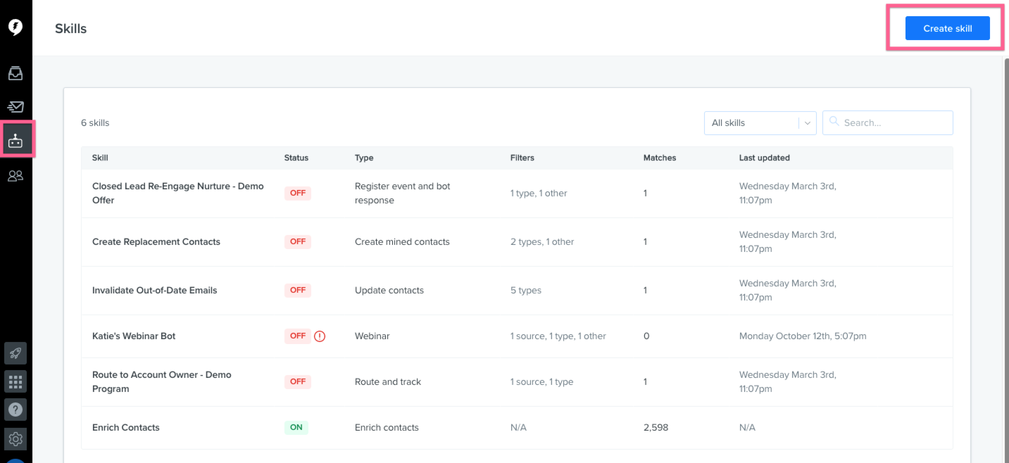Click the Last updated column header
Viewport: 1009px width, 463px height.
tap(765, 158)
